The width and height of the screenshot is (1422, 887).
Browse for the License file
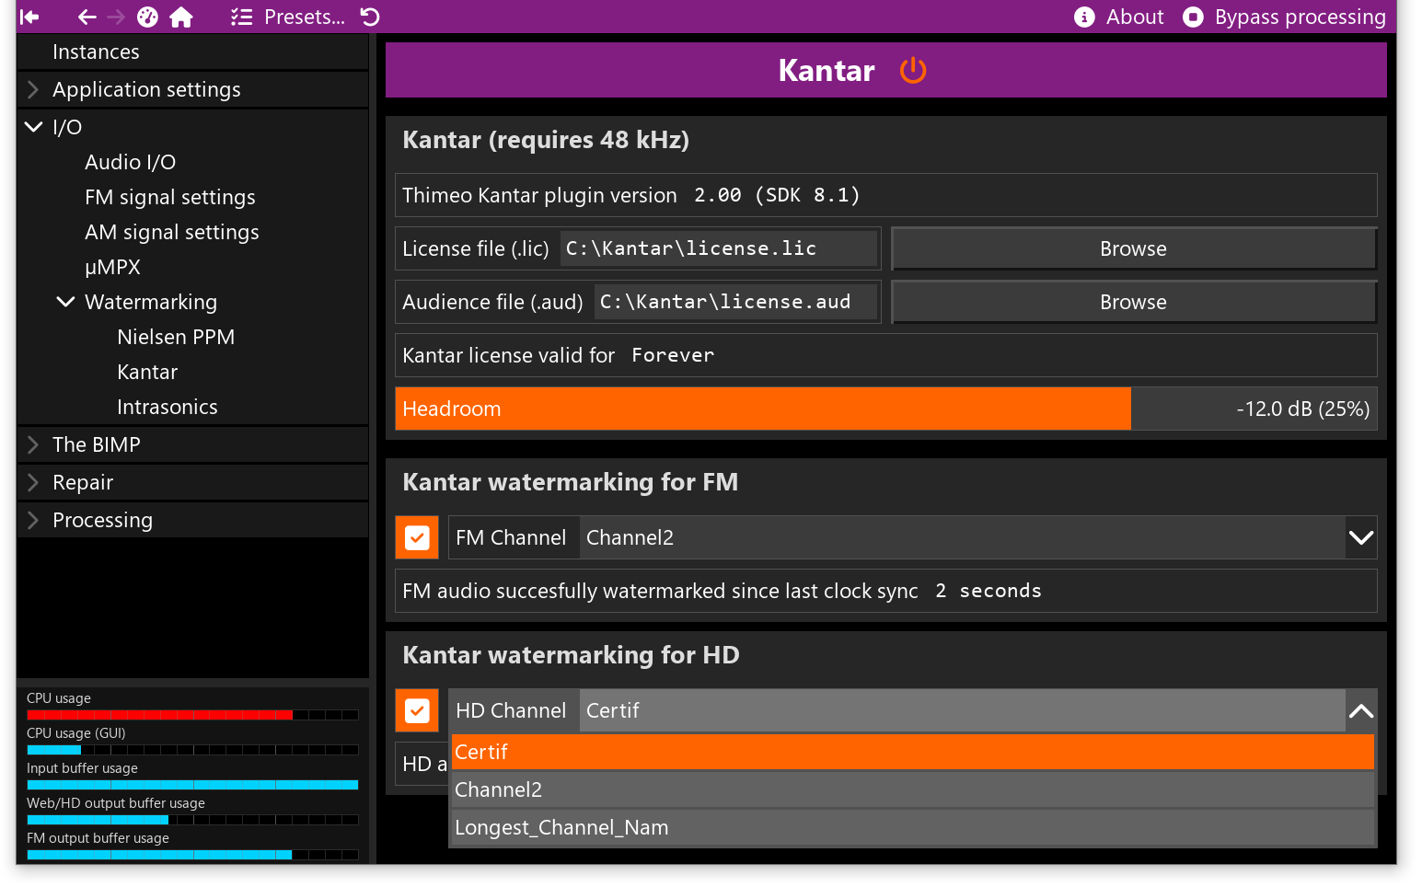coord(1134,248)
